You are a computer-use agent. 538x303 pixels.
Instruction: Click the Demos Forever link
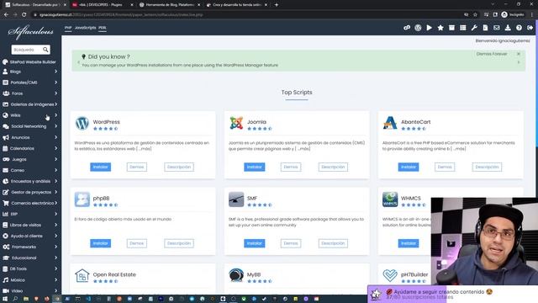[492, 54]
